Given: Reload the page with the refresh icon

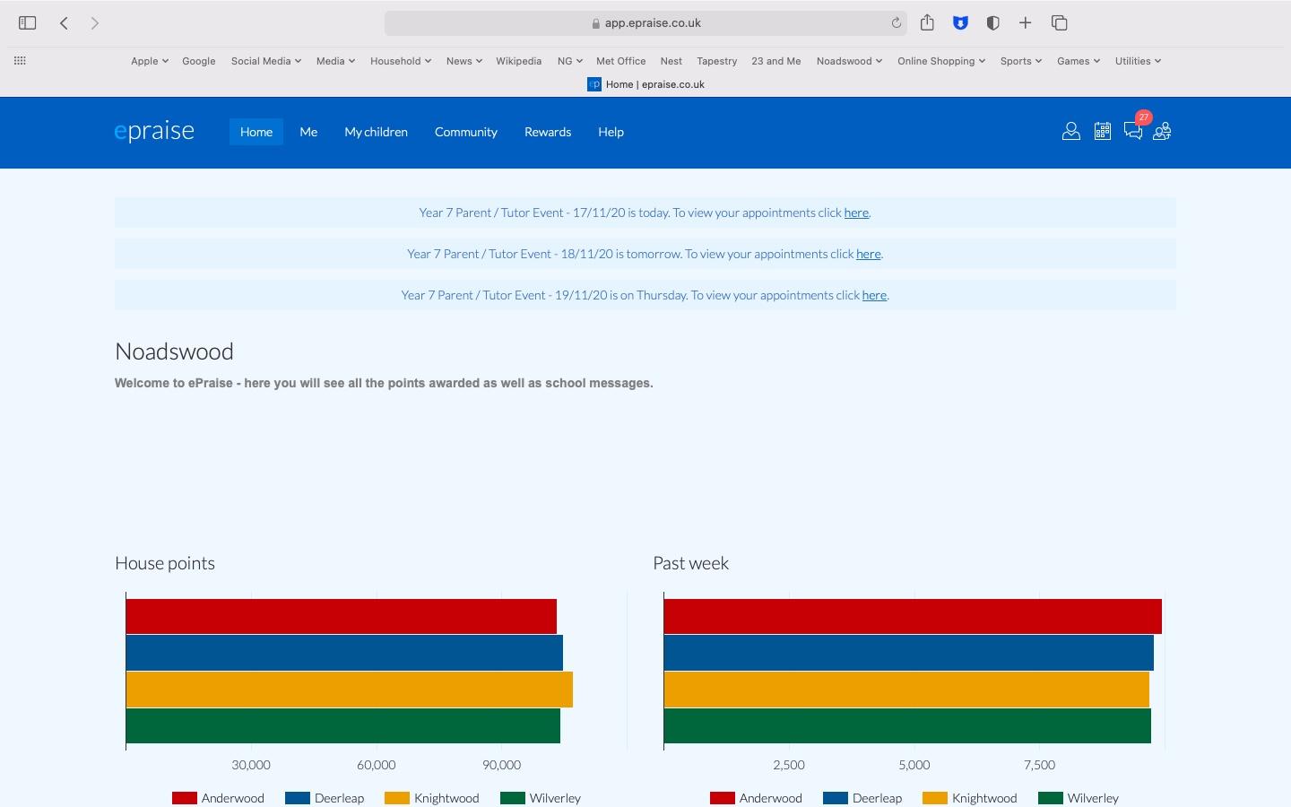Looking at the screenshot, I should pos(896,22).
